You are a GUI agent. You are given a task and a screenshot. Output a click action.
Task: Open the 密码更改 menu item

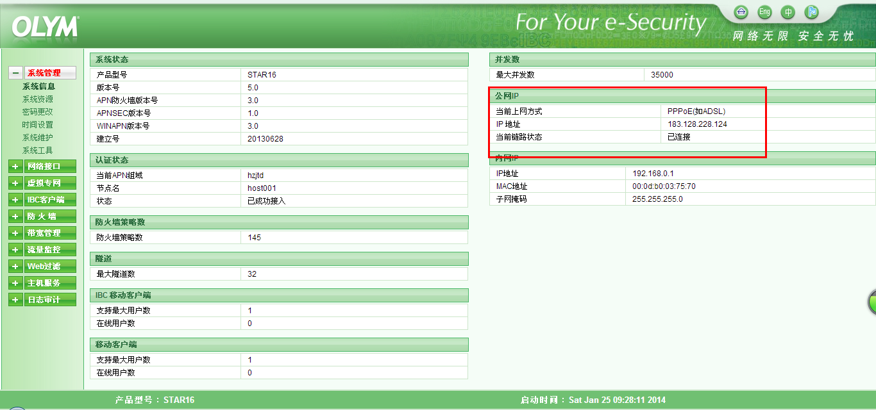pos(38,112)
